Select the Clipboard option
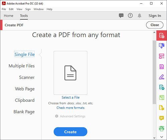Image resolution: width=167 pixels, height=140 pixels. pos(25,100)
